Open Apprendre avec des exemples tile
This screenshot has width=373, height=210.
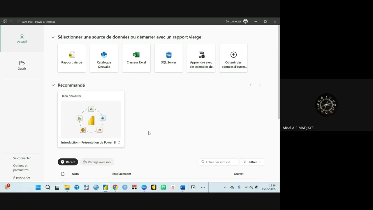tap(201, 58)
